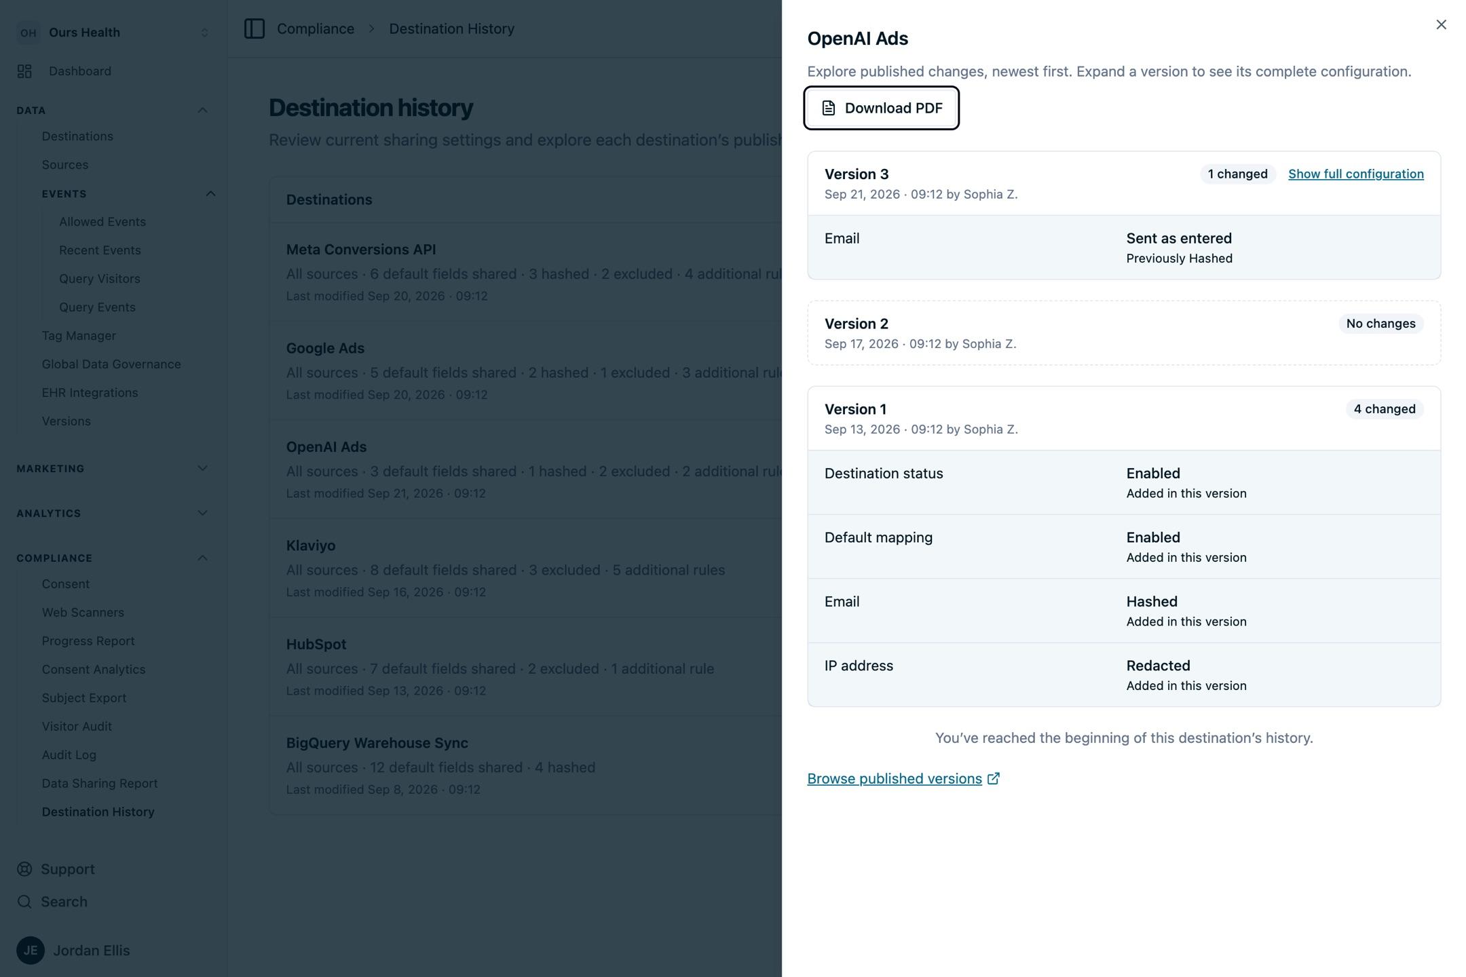
Task: Open Tag Manager
Action: [x=79, y=336]
